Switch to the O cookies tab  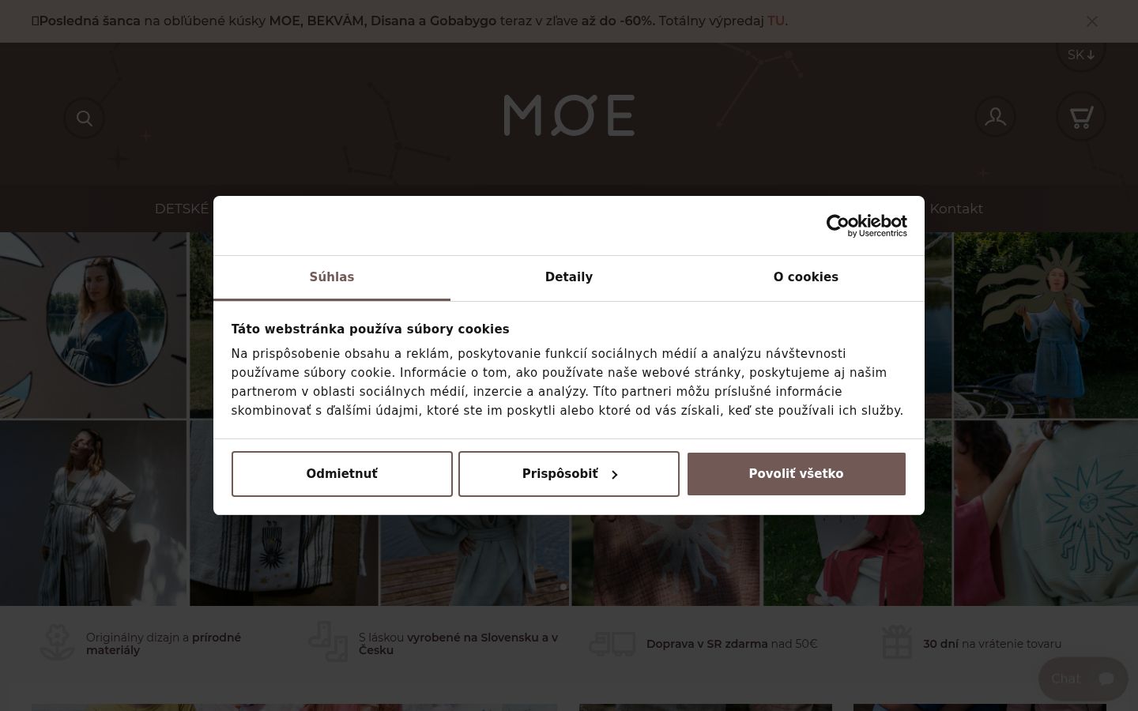click(x=806, y=277)
